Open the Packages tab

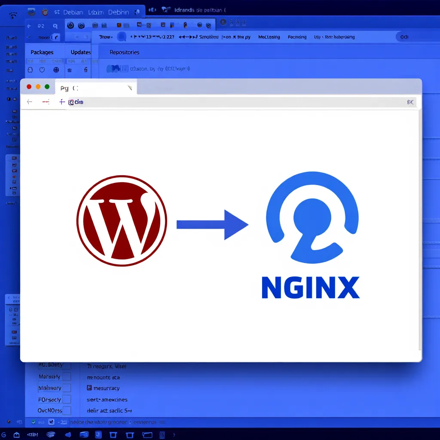tap(42, 52)
